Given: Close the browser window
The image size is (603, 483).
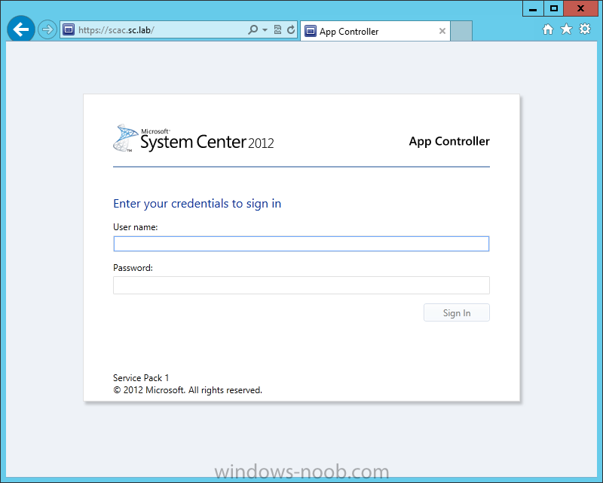Looking at the screenshot, I should tap(580, 8).
